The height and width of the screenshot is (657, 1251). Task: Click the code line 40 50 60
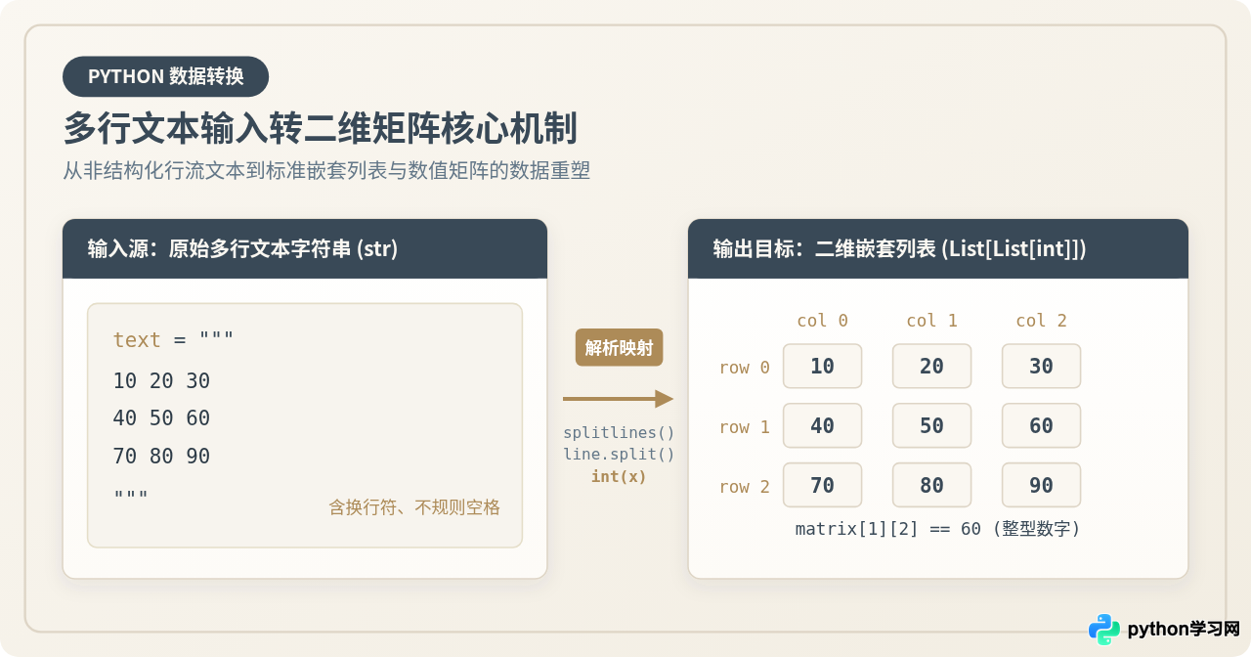click(x=161, y=418)
